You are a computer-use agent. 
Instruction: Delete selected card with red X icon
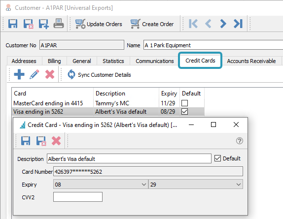click(x=50, y=74)
